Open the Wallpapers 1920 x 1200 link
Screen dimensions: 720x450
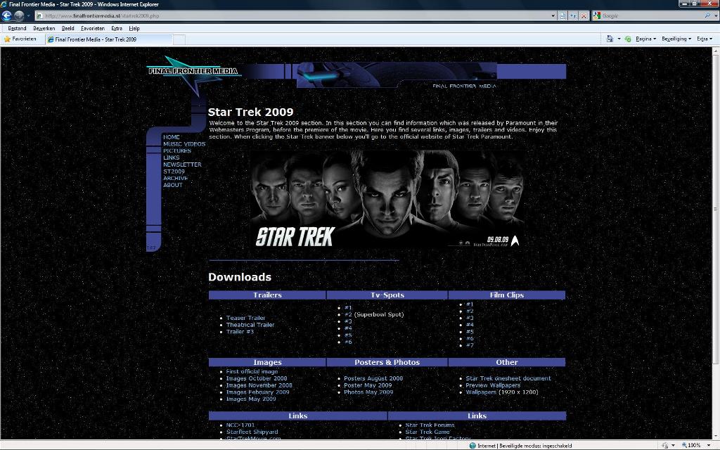pyautogui.click(x=481, y=392)
